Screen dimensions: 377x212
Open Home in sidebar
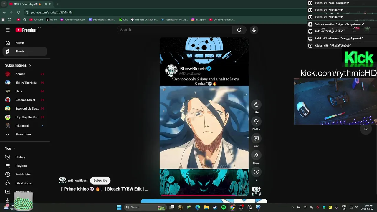pos(25,43)
